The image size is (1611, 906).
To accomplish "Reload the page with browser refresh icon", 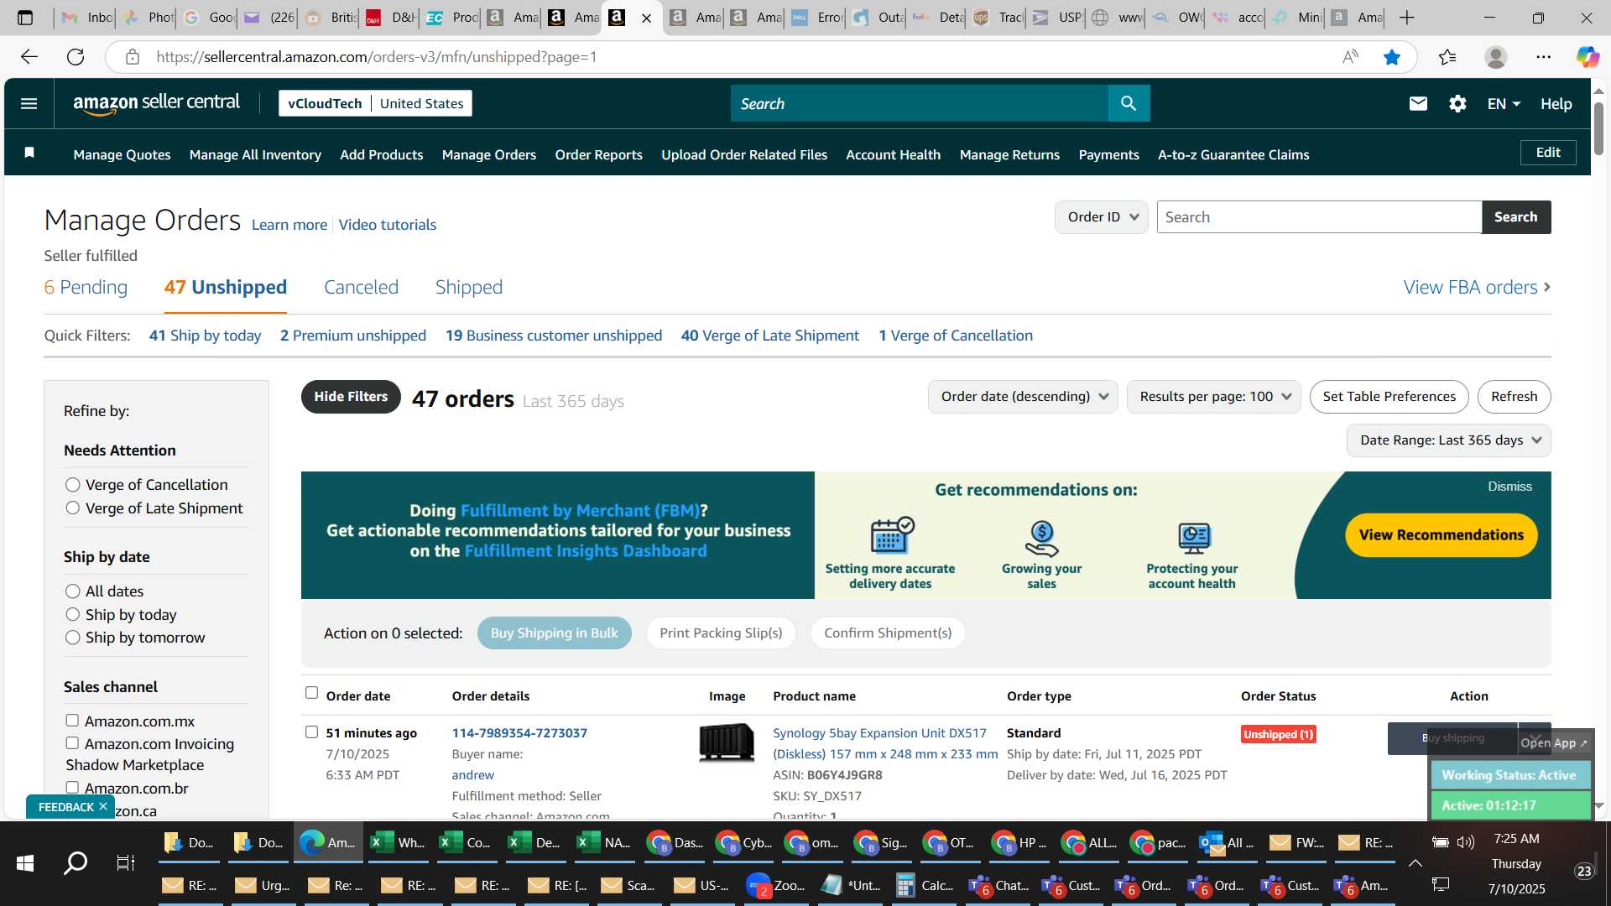I will [76, 57].
